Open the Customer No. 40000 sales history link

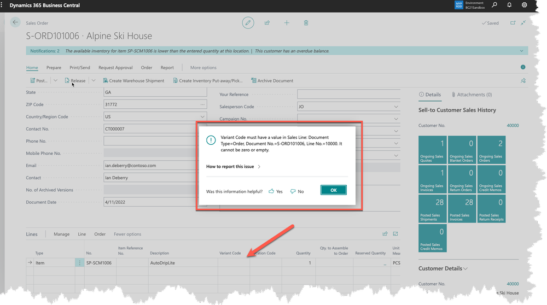point(513,126)
